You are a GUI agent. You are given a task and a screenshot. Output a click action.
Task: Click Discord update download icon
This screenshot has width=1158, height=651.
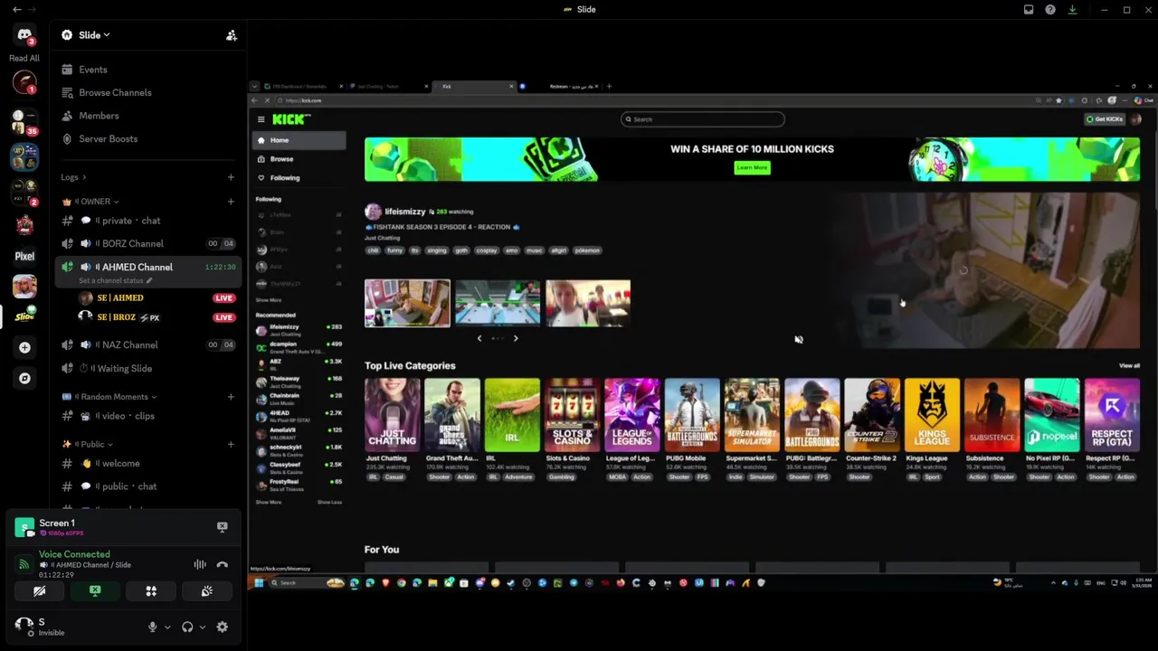(1072, 9)
